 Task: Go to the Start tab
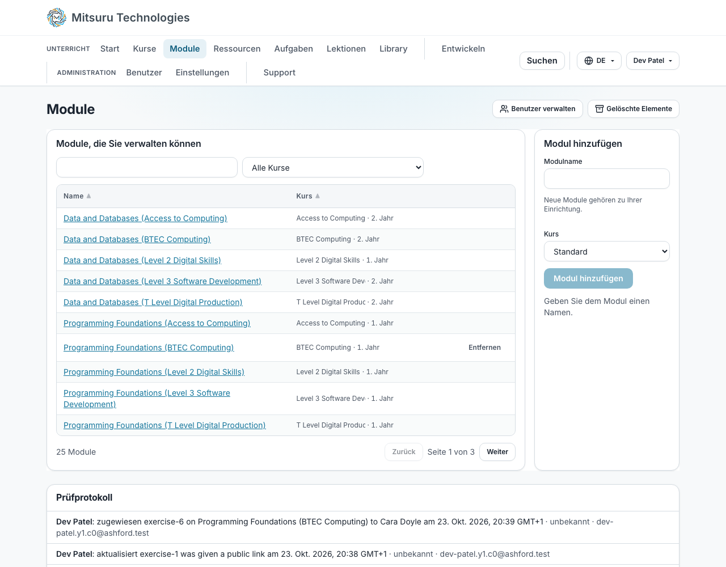click(x=110, y=49)
